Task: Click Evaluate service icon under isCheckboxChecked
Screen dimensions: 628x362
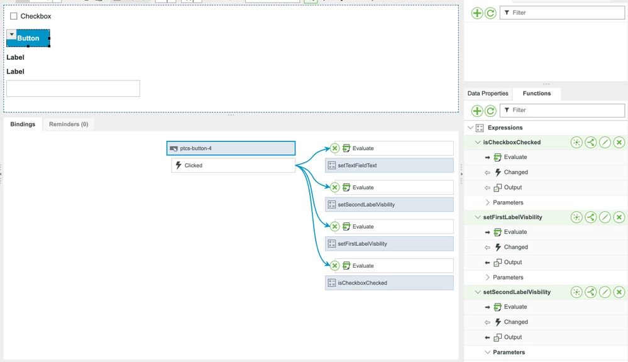Action: 497,157
